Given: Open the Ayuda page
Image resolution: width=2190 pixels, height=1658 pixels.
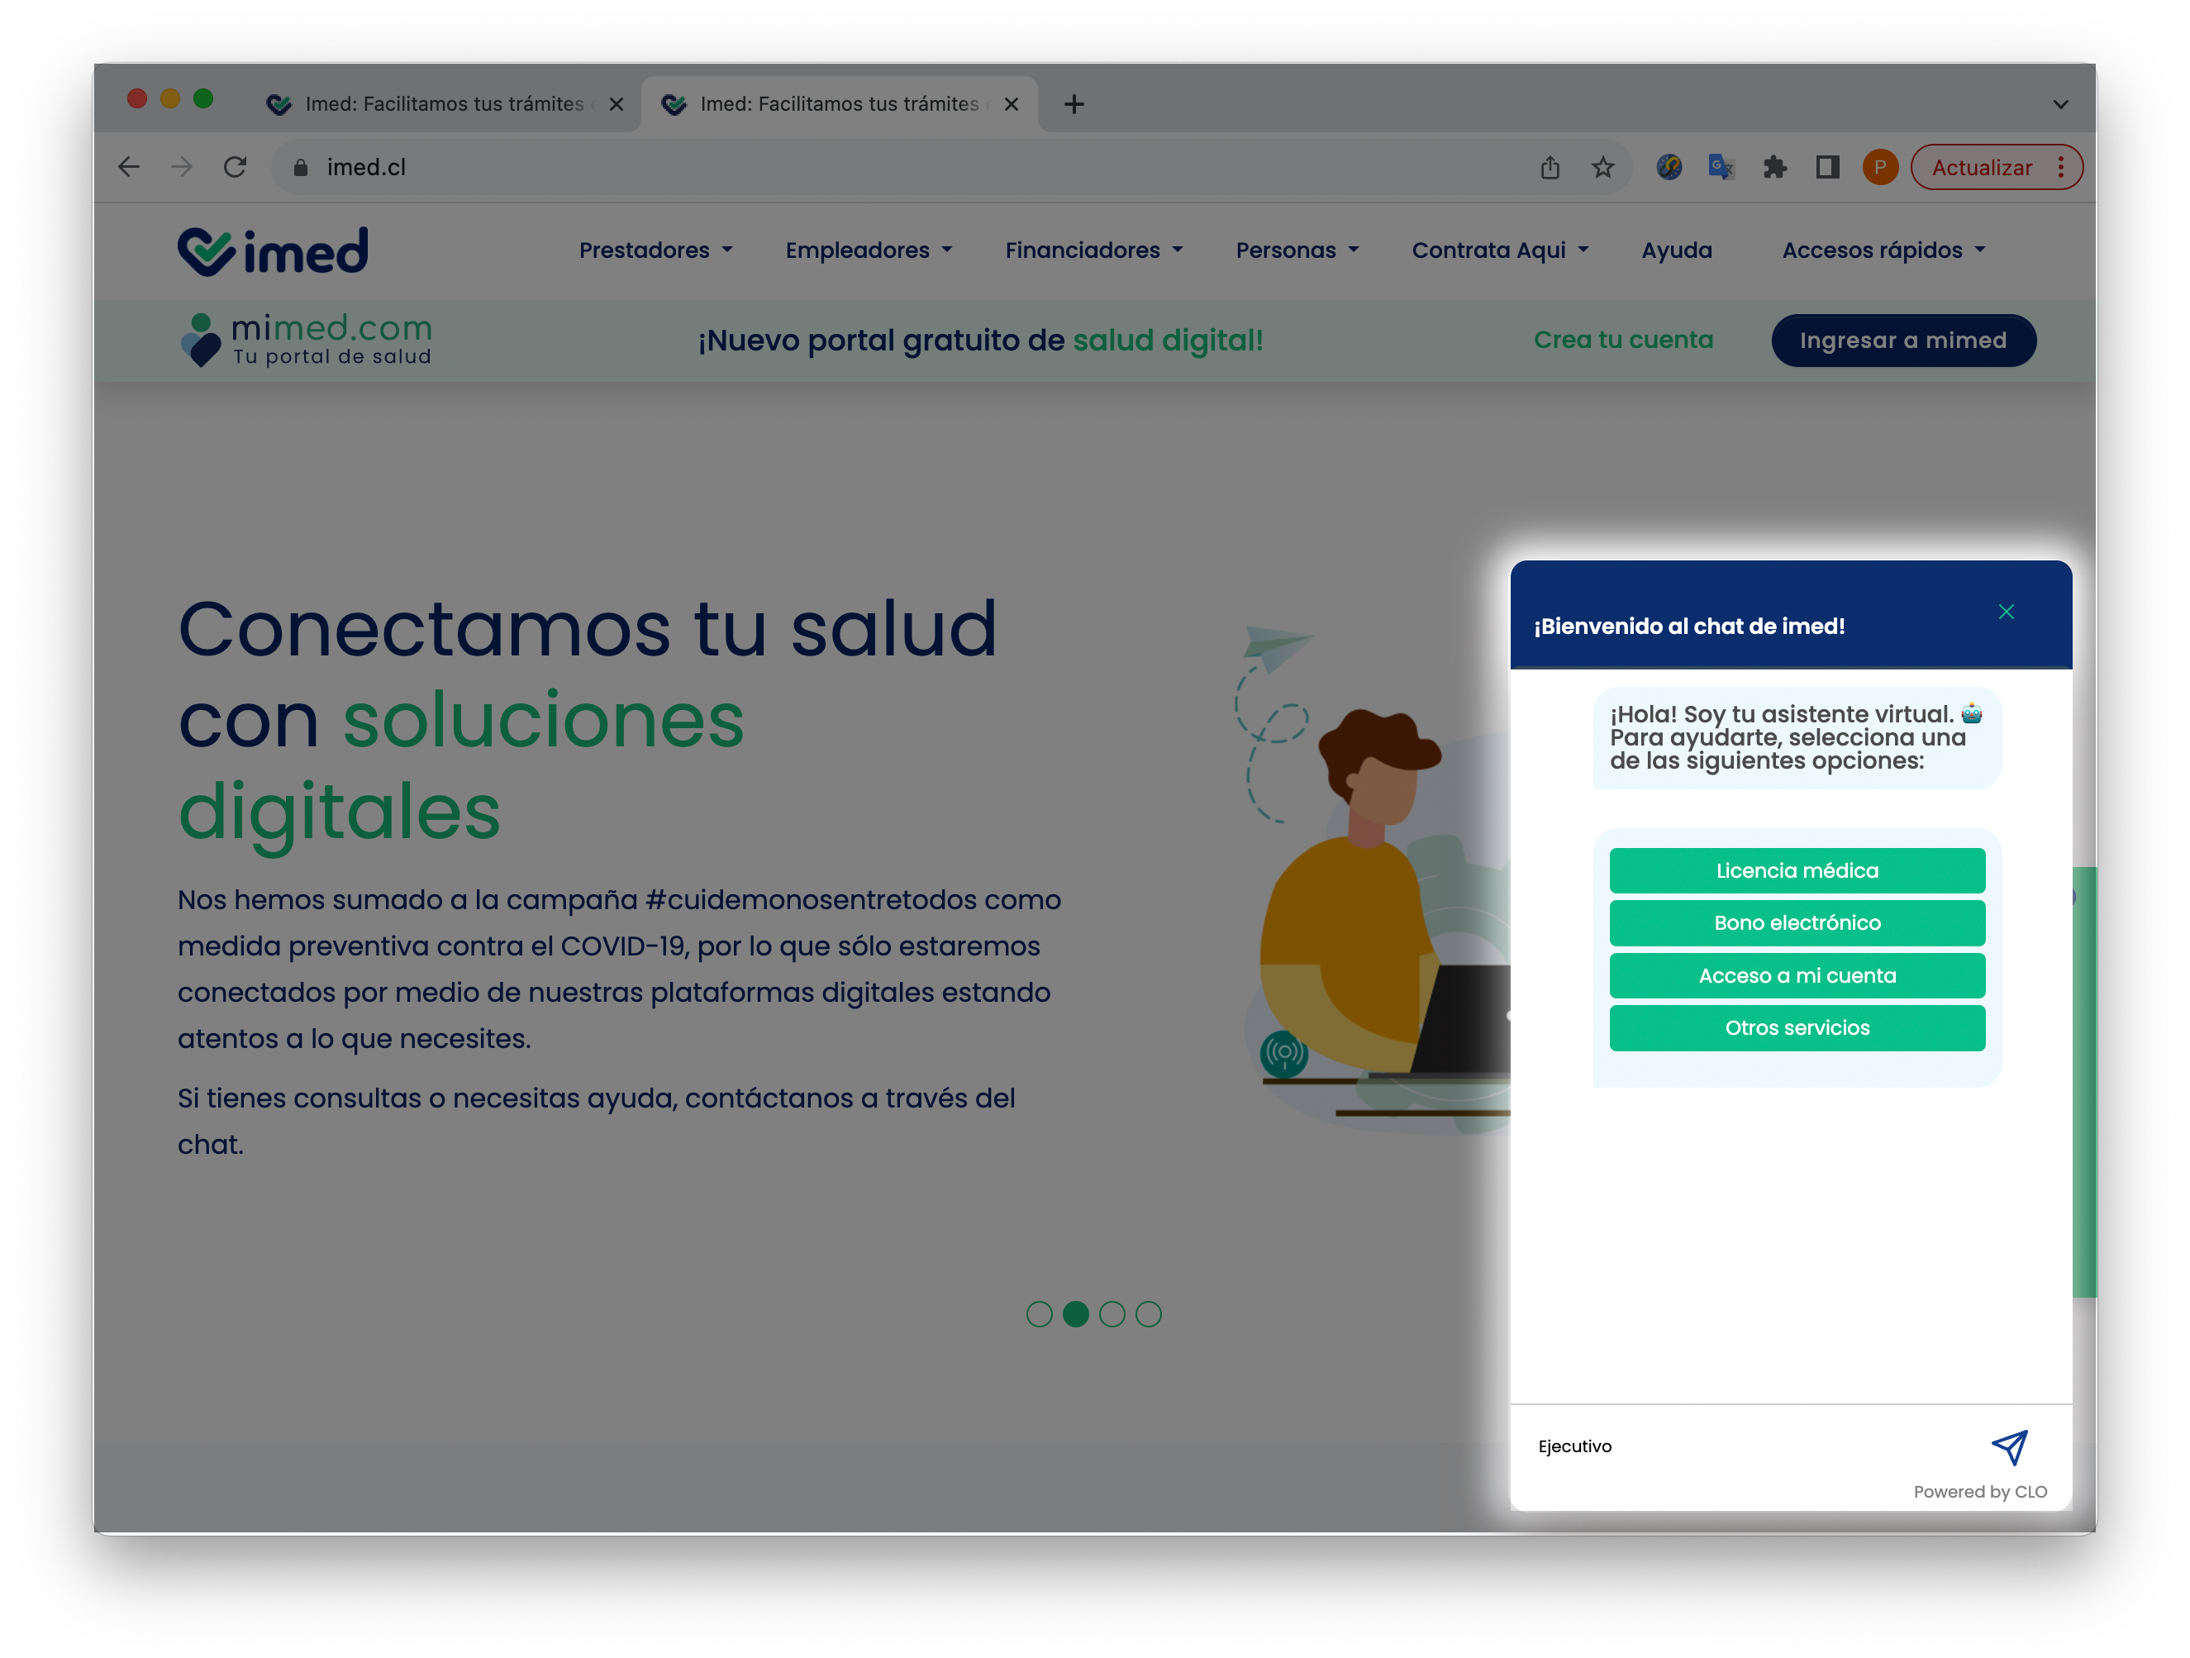Looking at the screenshot, I should click(x=1676, y=250).
